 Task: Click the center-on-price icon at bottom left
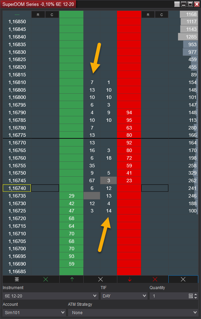coord(17,279)
